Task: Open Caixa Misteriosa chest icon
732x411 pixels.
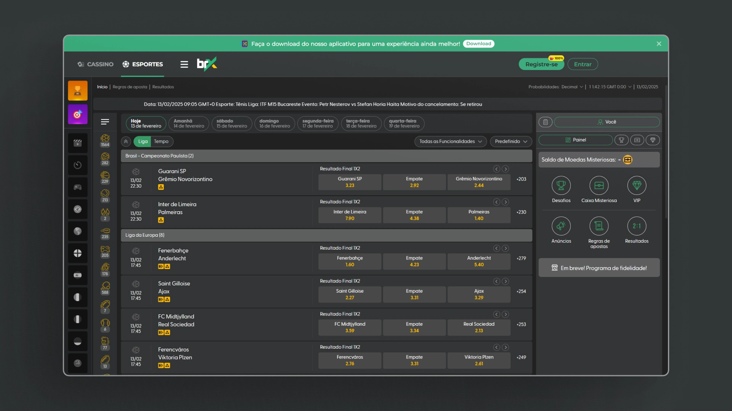Action: click(599, 185)
